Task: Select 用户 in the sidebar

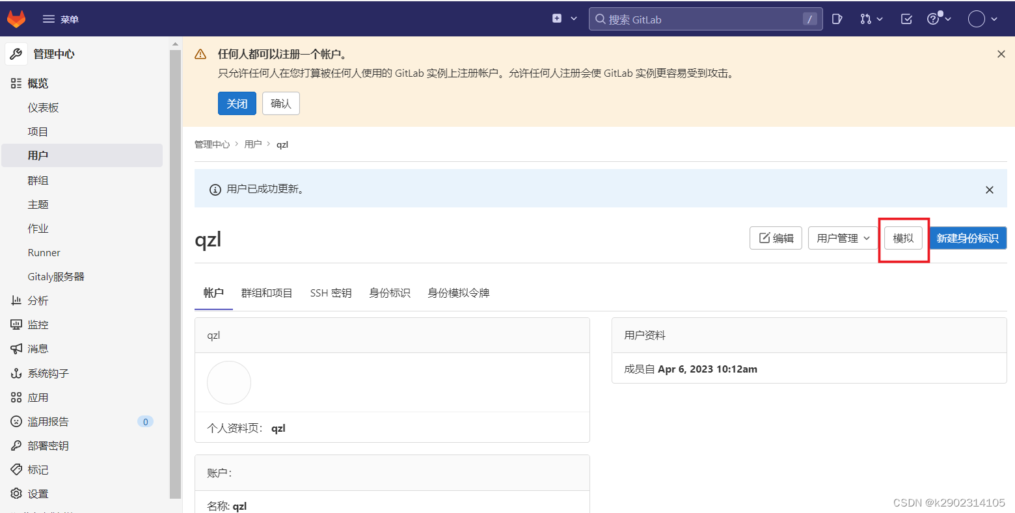Action: click(x=82, y=155)
